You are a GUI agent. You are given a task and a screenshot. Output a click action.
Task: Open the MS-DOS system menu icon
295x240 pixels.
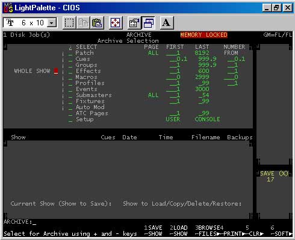point(8,8)
